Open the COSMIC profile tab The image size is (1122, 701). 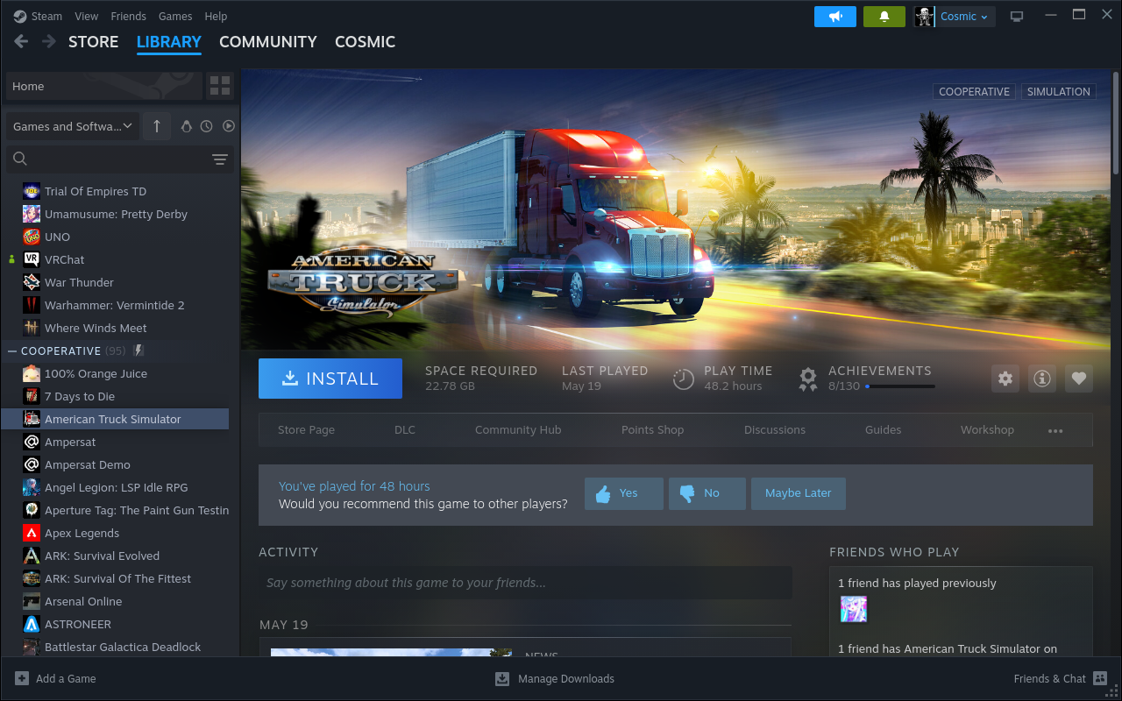[x=365, y=41]
